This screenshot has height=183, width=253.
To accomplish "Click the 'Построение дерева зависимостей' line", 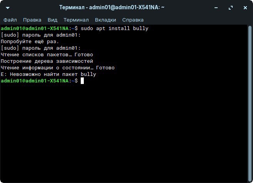I will coord(47,61).
